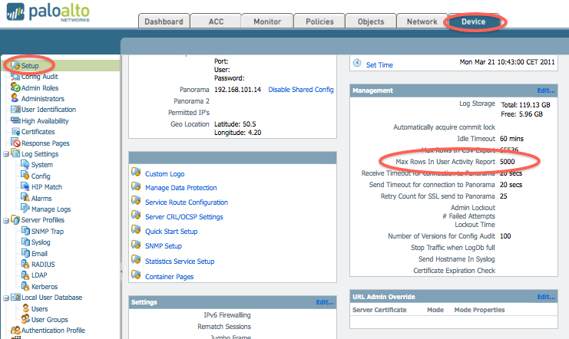Click the Alarms icon
Image resolution: width=569 pixels, height=339 pixels.
point(25,198)
